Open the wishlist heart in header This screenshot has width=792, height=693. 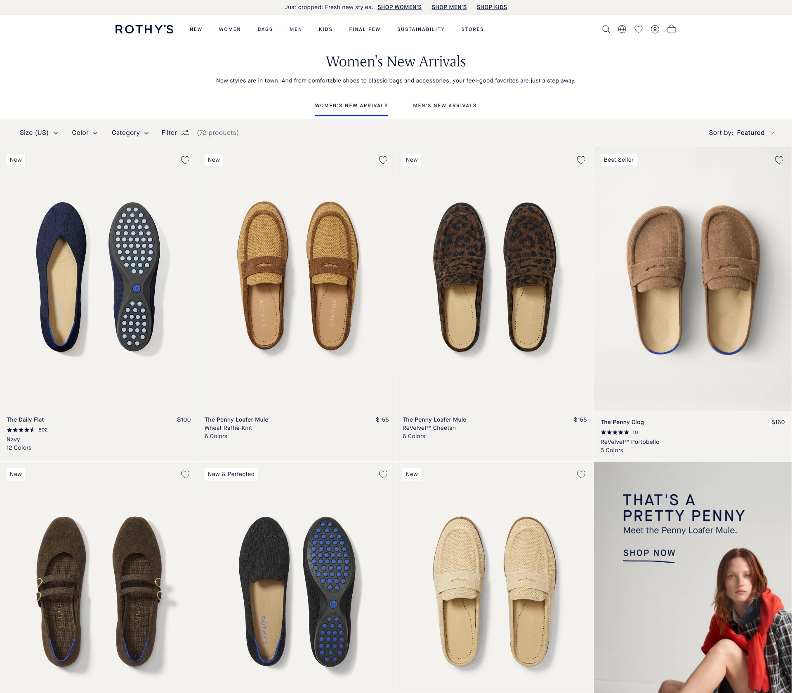pyautogui.click(x=639, y=29)
